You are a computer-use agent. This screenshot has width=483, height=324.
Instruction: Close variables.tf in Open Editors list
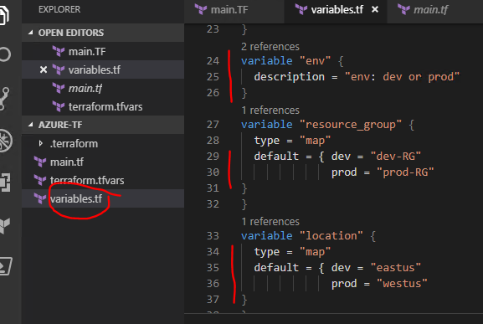(44, 70)
